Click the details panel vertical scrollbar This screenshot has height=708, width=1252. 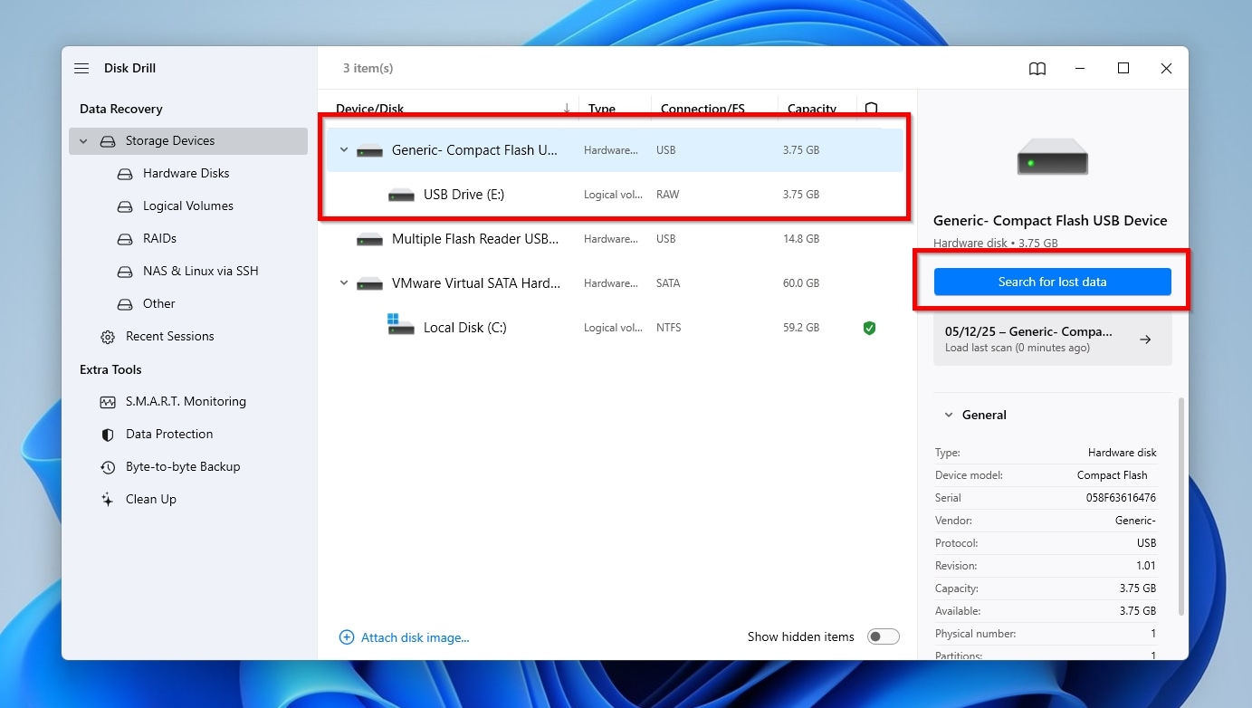click(1180, 507)
